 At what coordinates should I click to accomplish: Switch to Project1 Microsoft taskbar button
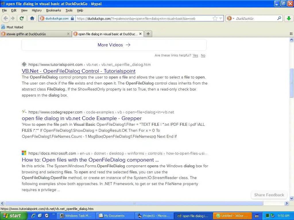coord(154,216)
